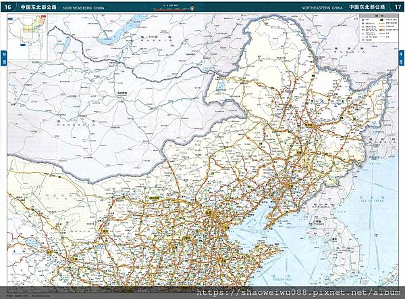Image resolution: width=405 pixels, height=299 pixels.
Task: Click the north arrow compass icon
Action: [192, 9]
